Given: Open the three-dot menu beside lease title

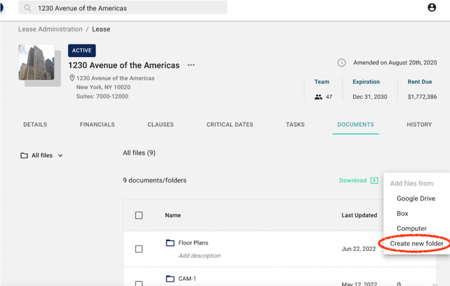Looking at the screenshot, I should [x=191, y=65].
